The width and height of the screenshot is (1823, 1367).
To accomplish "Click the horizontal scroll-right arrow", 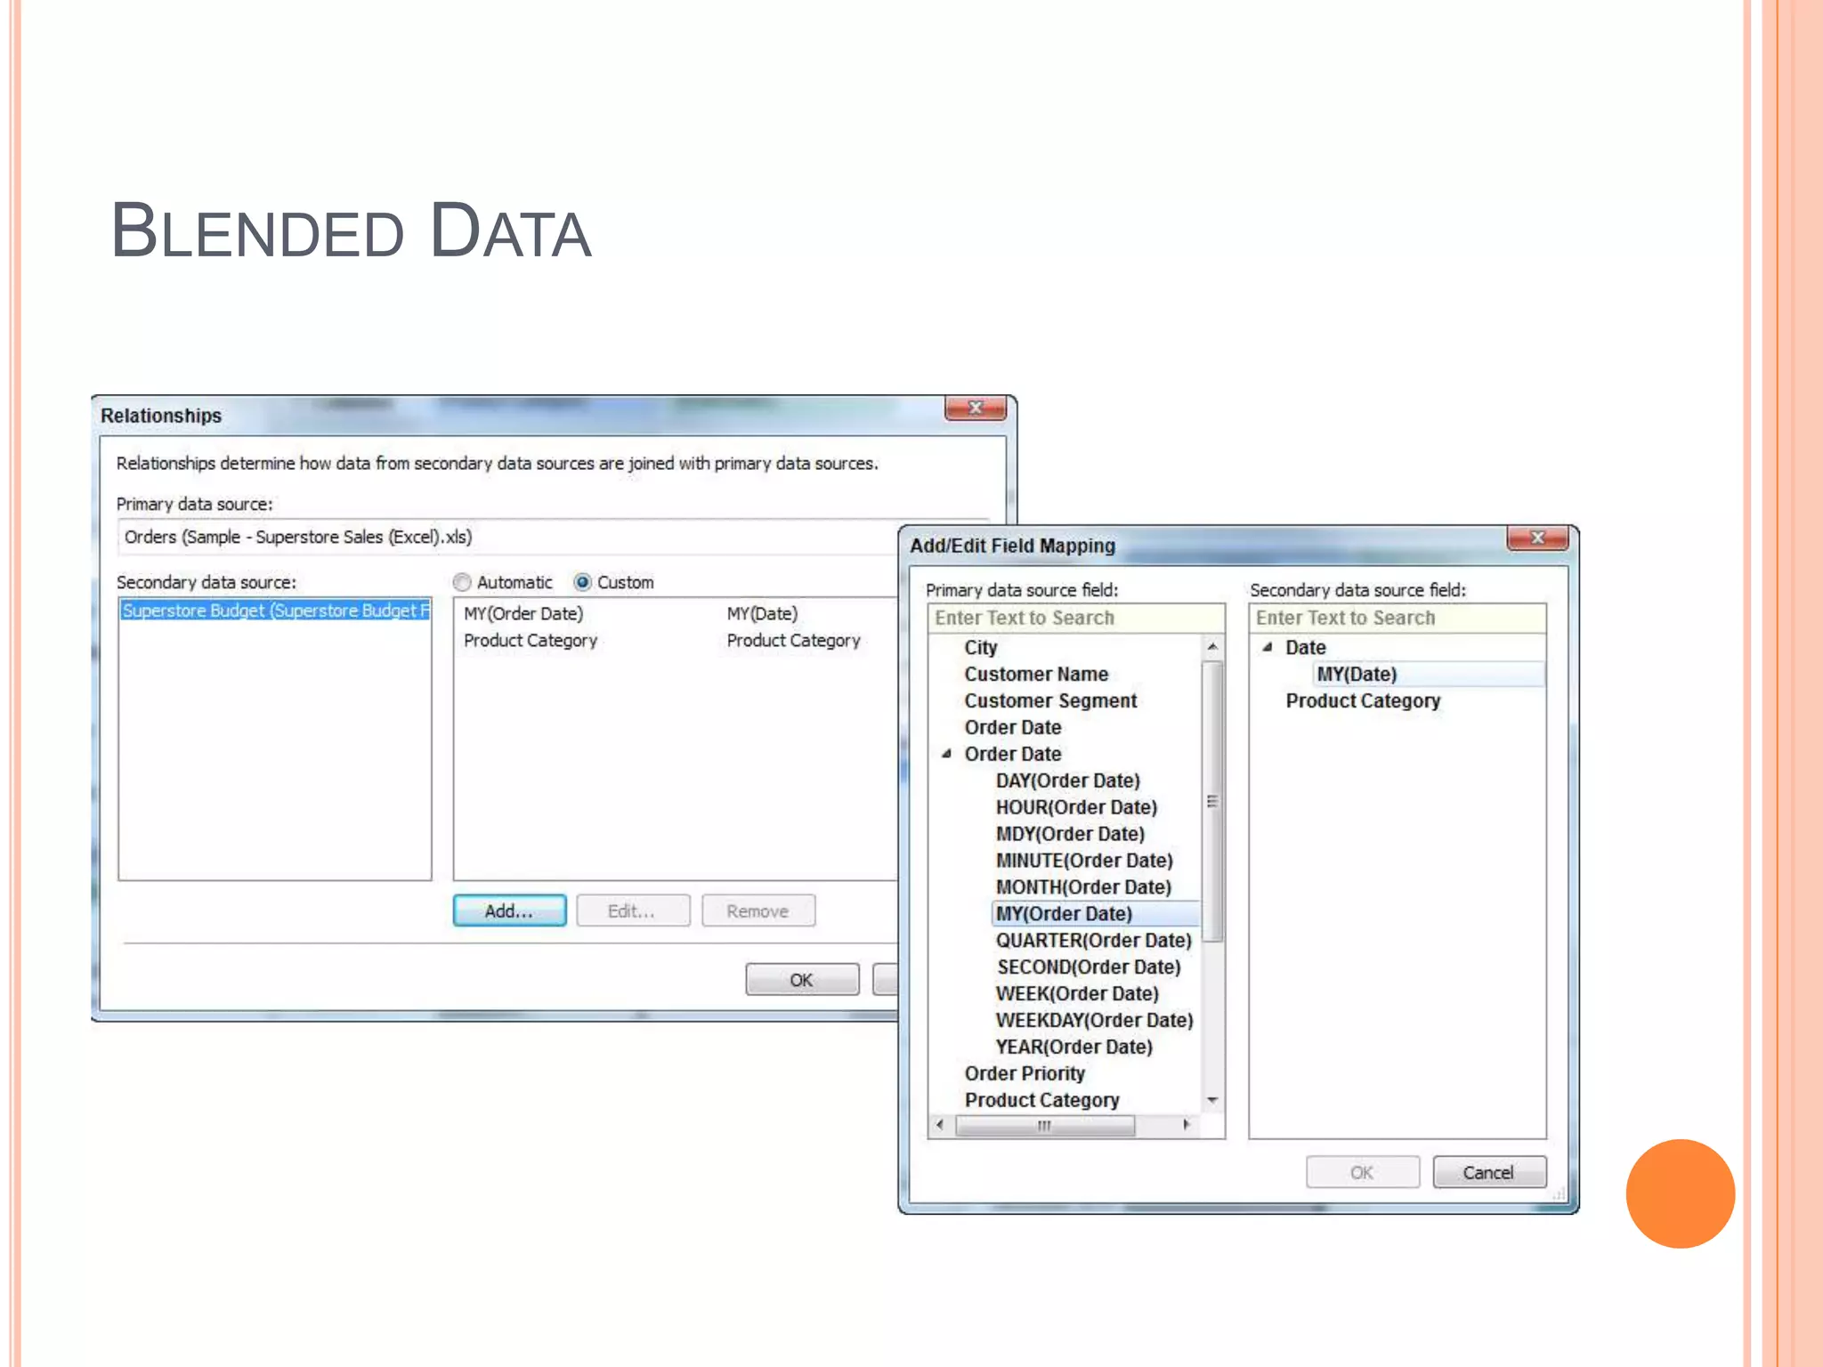I will 1187,1125.
